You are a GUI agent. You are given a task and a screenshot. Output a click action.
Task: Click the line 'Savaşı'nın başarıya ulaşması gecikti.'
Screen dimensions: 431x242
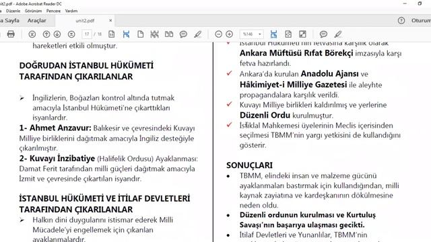302,225
